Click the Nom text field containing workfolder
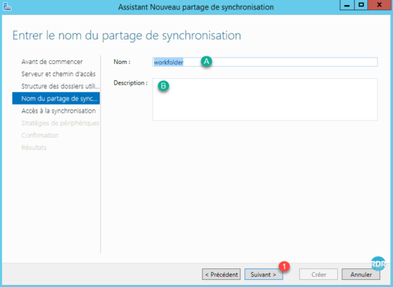The image size is (393, 287). (265, 62)
